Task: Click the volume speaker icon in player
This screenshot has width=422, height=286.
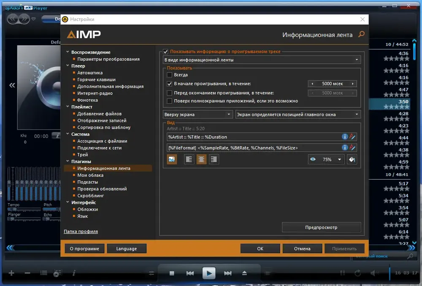Action: coord(374,273)
